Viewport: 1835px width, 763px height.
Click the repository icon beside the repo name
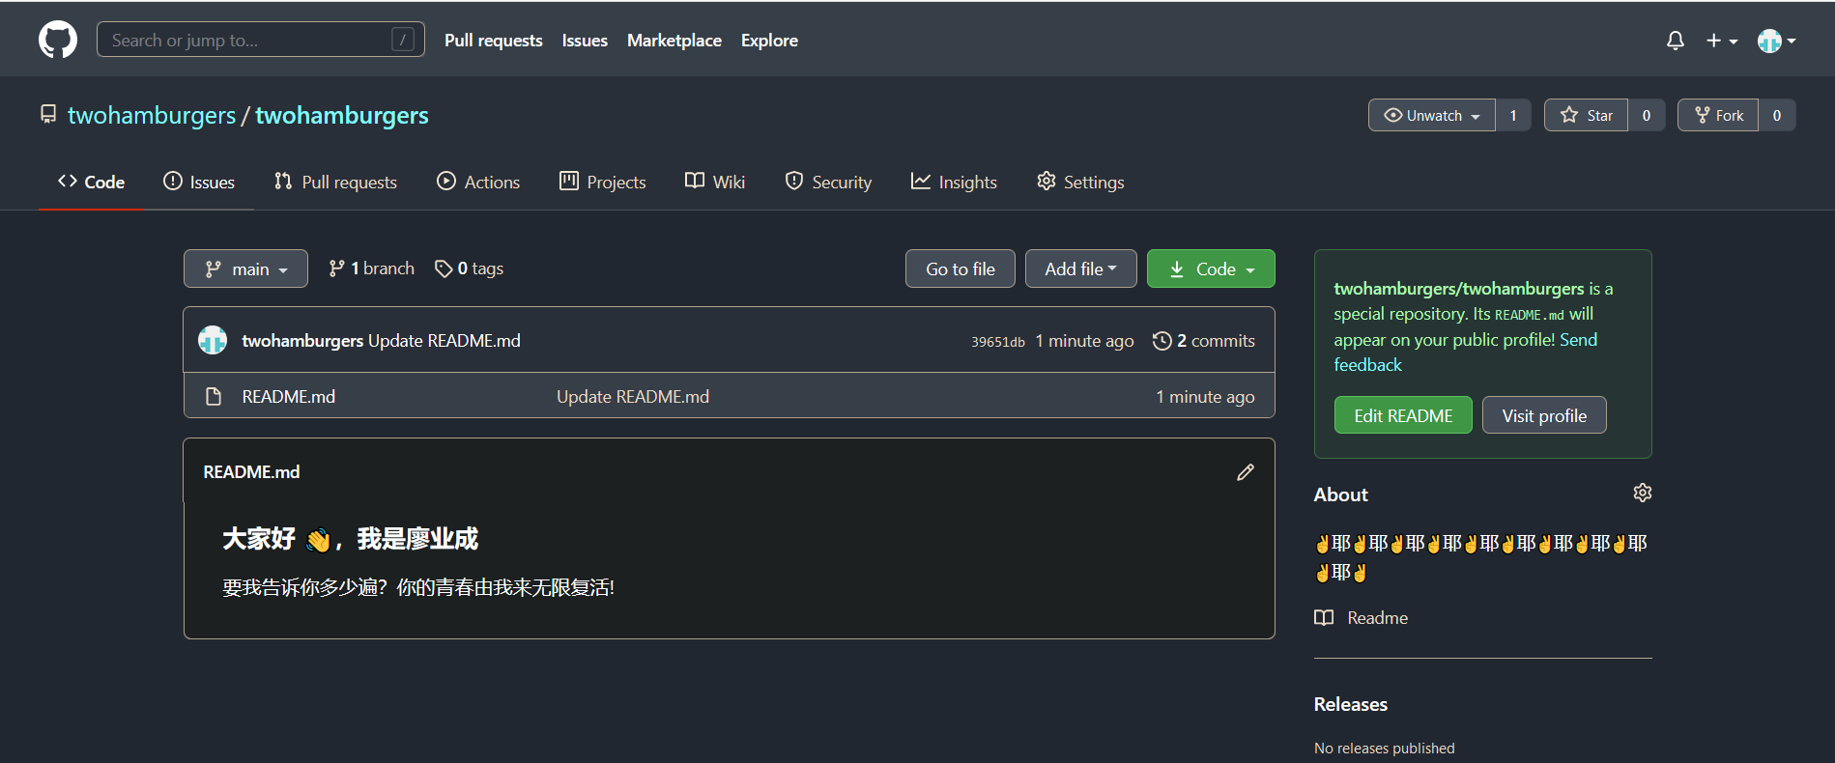coord(48,115)
